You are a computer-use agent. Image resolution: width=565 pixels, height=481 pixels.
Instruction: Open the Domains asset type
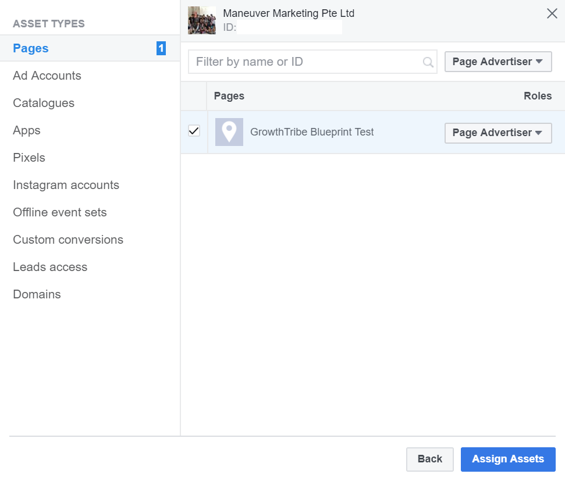[x=37, y=295]
